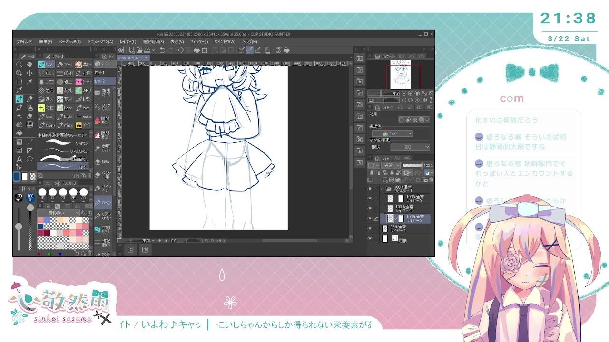
Task: Select the white sub color chip
Action: click(x=25, y=177)
